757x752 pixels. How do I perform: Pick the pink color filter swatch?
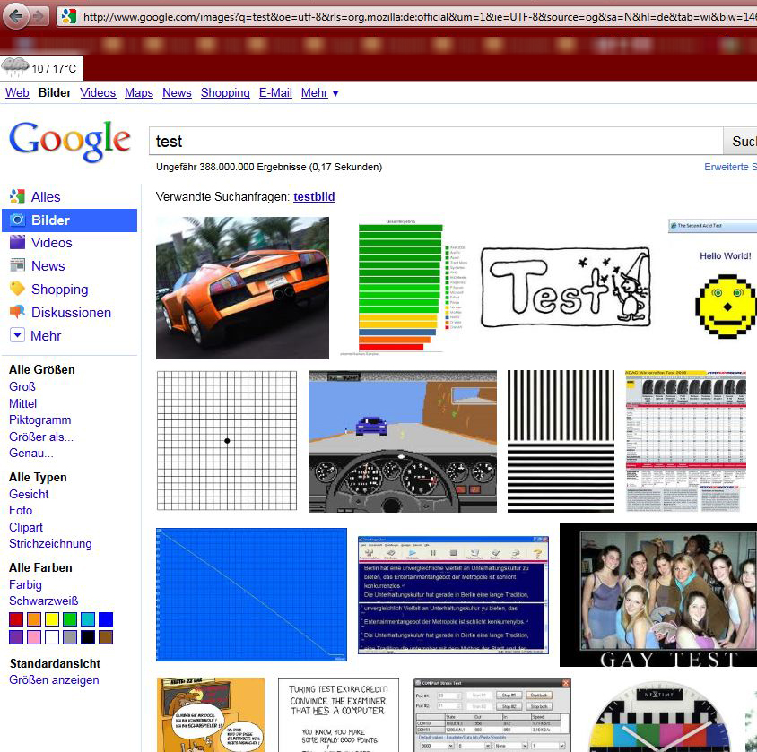click(x=34, y=637)
